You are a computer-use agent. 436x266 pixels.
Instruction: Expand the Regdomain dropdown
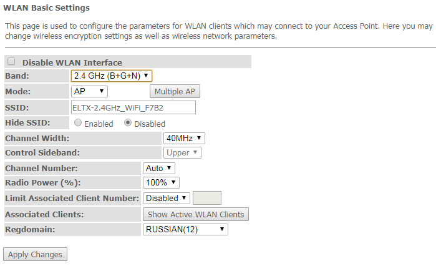tap(185, 230)
